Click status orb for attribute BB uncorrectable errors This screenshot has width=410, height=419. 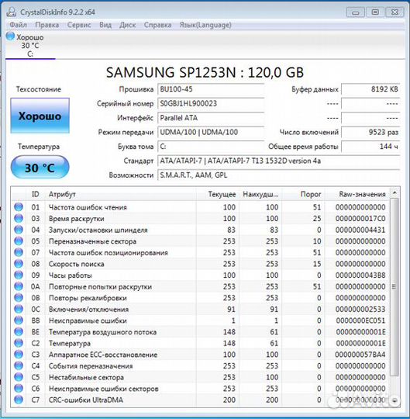[19, 320]
